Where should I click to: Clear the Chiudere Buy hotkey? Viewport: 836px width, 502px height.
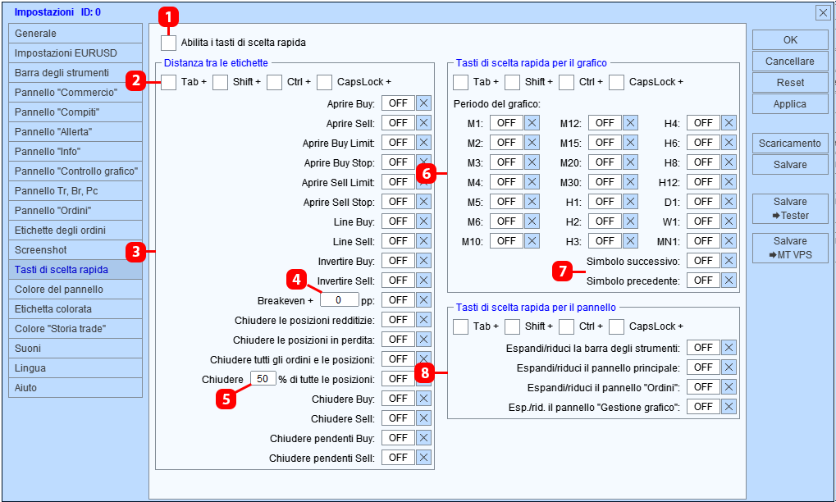click(x=424, y=399)
